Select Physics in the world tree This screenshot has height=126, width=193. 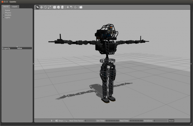tap(8, 13)
